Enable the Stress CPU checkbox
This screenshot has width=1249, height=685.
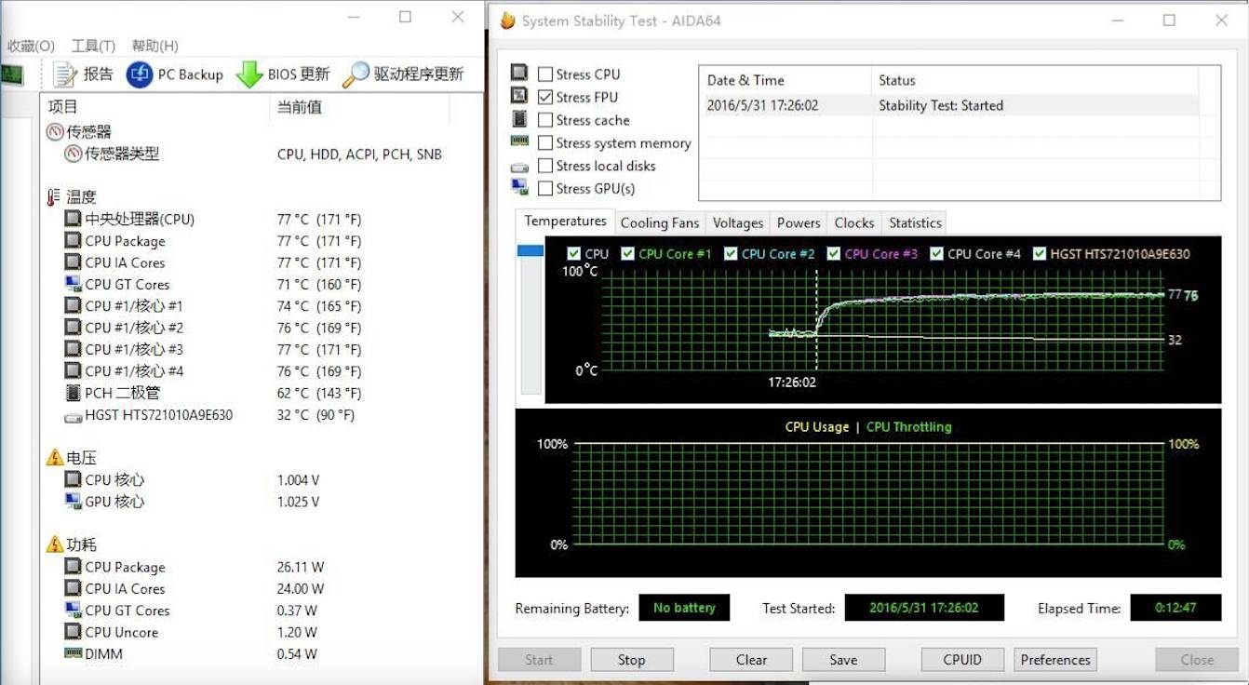[x=545, y=74]
